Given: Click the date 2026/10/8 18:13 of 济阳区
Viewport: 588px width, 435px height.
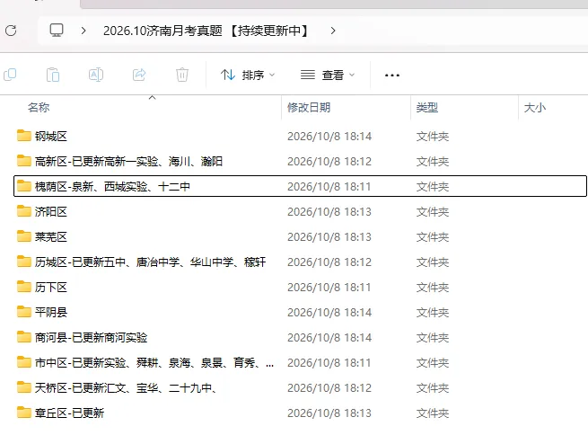Looking at the screenshot, I should [x=329, y=212].
